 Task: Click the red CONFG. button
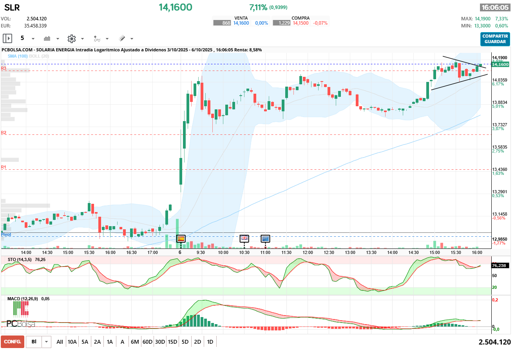pyautogui.click(x=13, y=342)
